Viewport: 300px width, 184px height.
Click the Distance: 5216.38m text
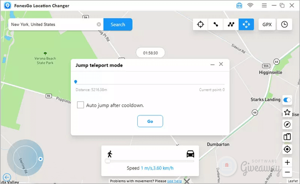click(x=91, y=89)
